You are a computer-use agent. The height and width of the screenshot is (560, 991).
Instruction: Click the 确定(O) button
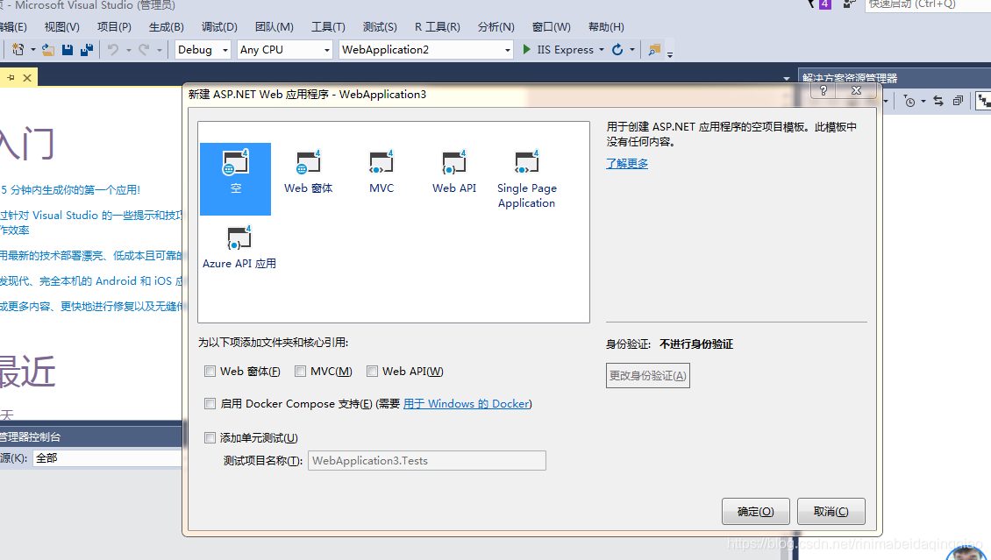coord(756,512)
